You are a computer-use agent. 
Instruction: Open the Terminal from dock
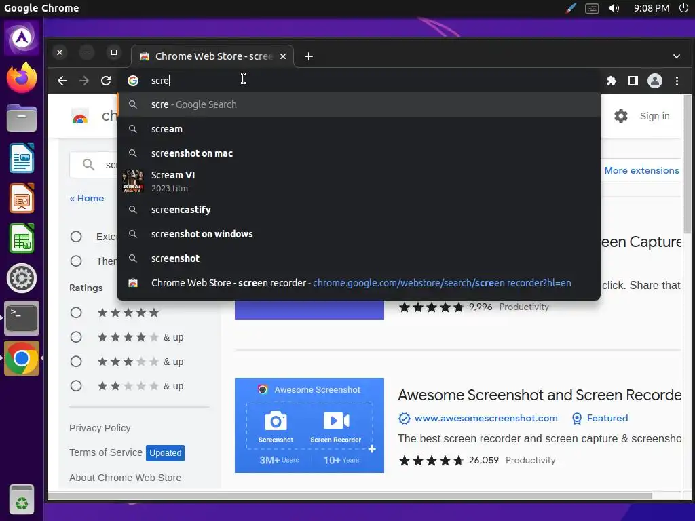[22, 318]
